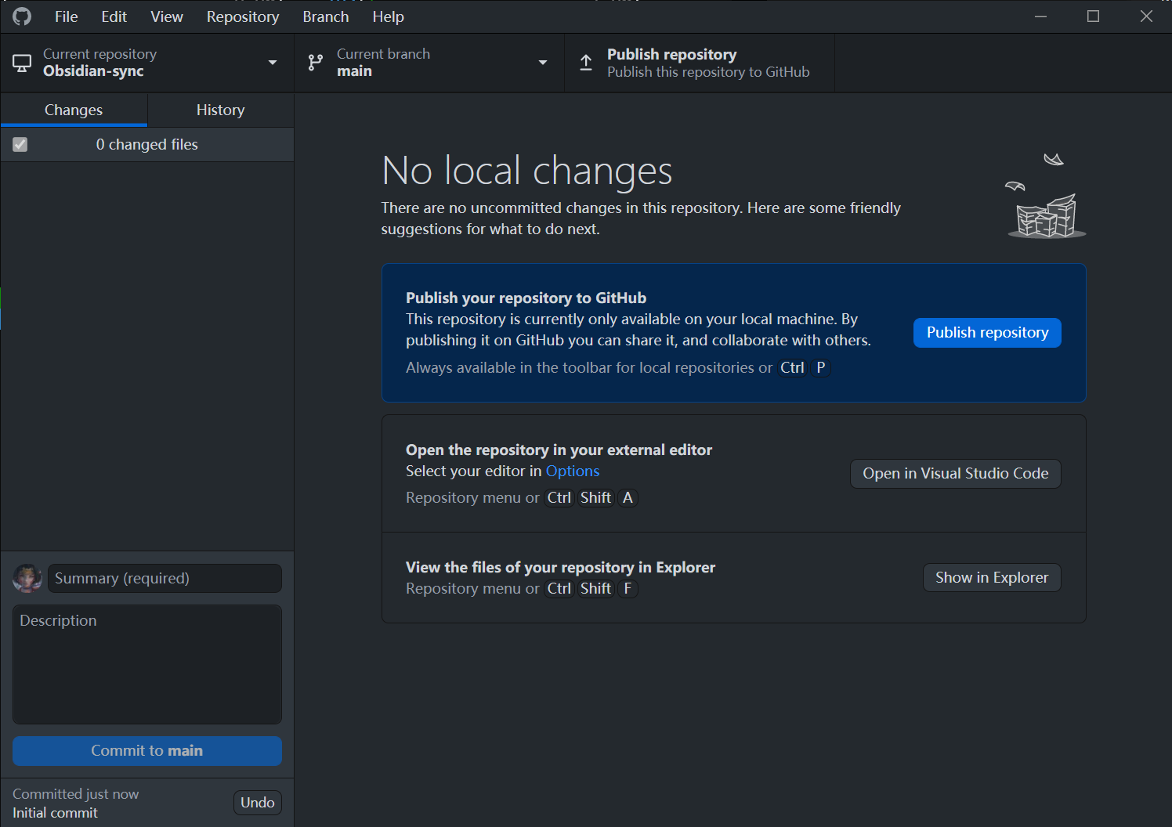The height and width of the screenshot is (827, 1172).
Task: Focus the Description text area
Action: coord(147,664)
